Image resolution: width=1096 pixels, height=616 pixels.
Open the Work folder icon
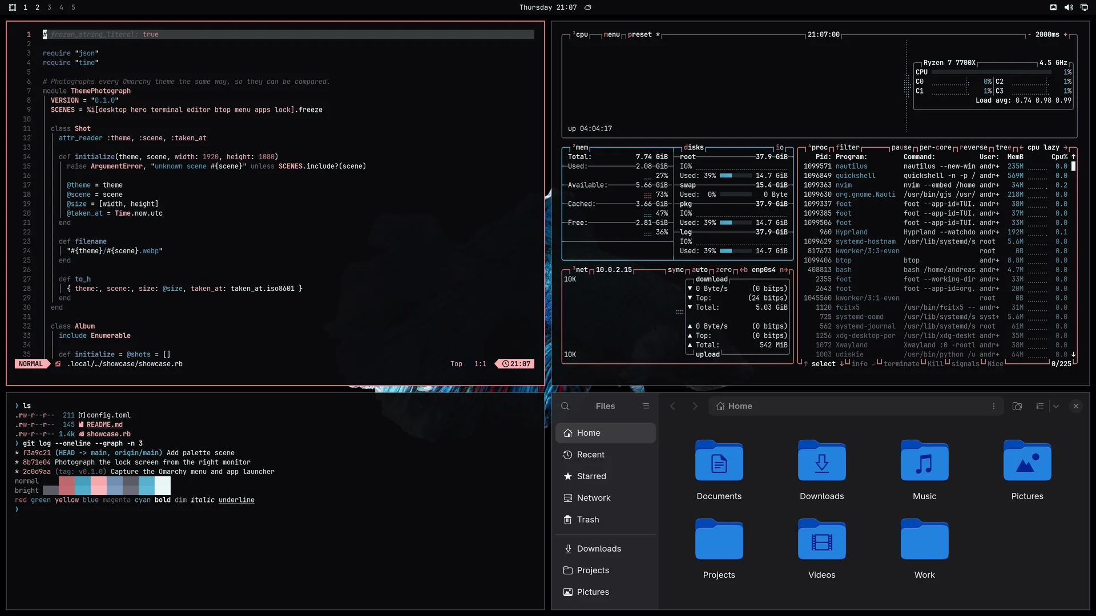(x=925, y=539)
